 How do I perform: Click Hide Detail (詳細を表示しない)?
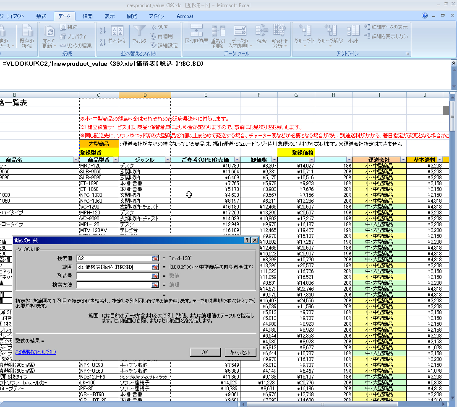pyautogui.click(x=386, y=36)
